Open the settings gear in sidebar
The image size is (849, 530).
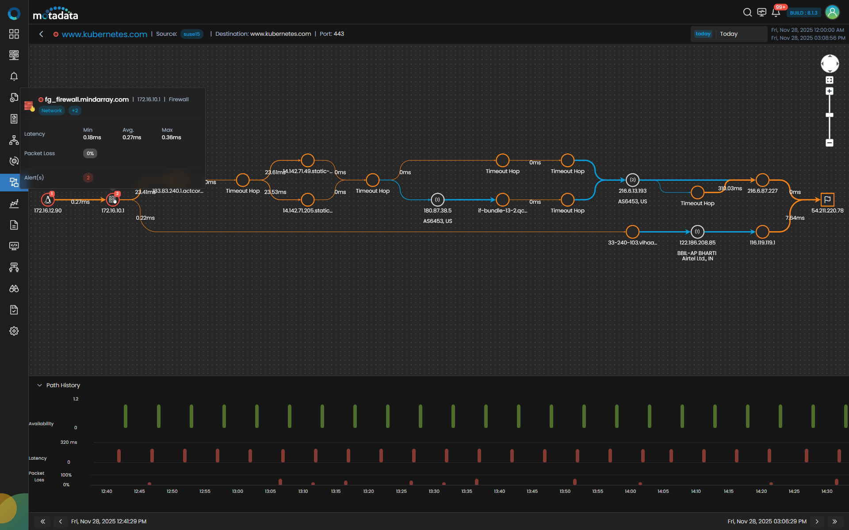(x=14, y=331)
